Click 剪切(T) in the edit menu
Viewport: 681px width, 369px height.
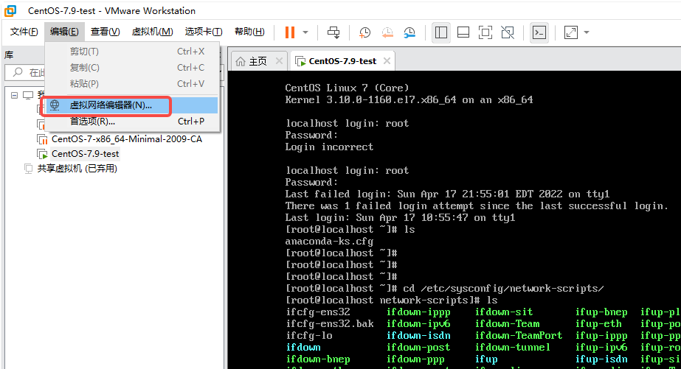[131, 51]
